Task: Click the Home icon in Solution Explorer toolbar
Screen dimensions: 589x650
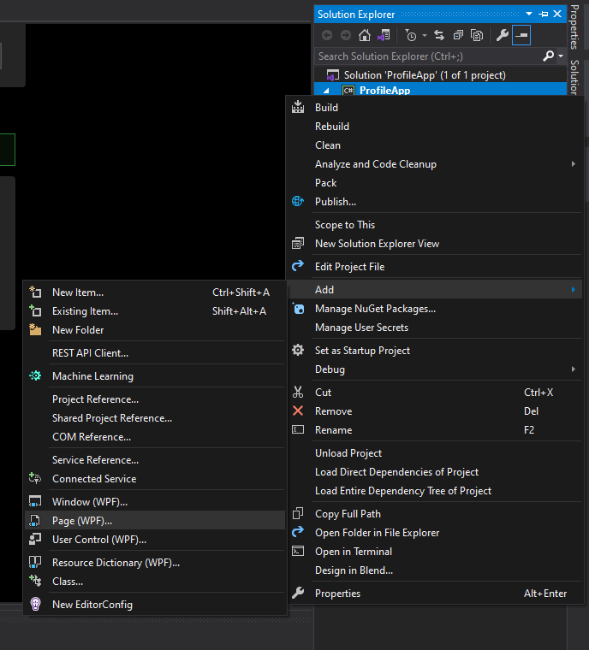Action: coord(365,35)
